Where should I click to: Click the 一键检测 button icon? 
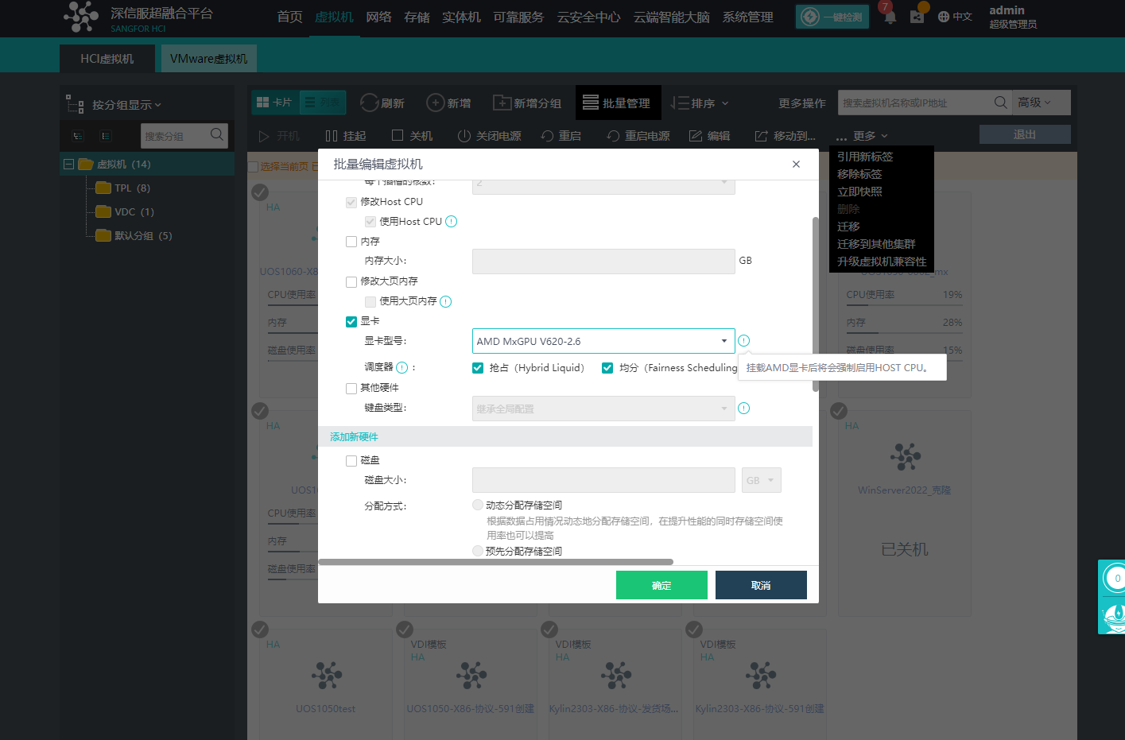pos(810,17)
